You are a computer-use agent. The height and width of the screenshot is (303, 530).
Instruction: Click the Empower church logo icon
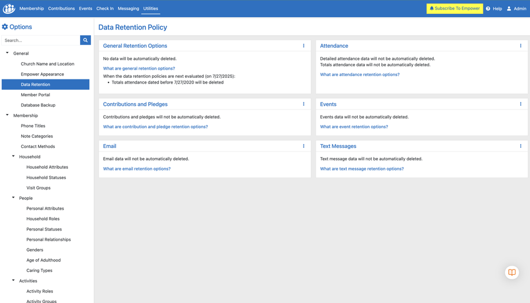[x=9, y=9]
